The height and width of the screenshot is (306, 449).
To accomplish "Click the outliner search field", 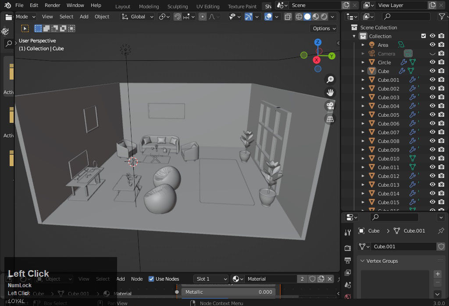I will click(406, 16).
